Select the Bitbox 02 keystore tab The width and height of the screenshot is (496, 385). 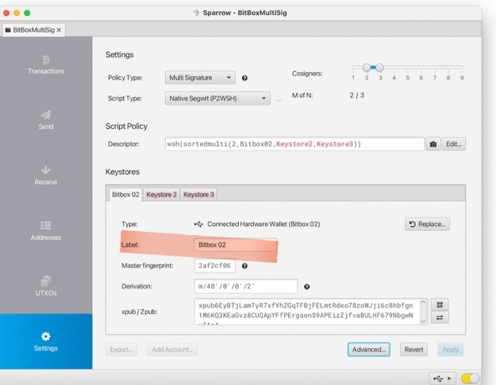(126, 194)
